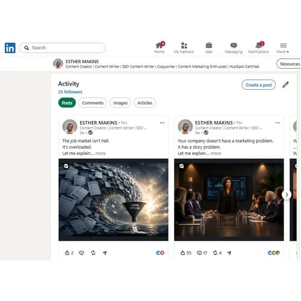Open the Notifications bell icon
The width and height of the screenshot is (301, 301).
point(259,45)
